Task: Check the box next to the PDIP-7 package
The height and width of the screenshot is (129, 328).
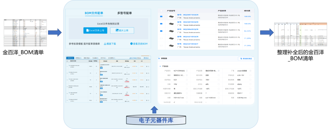Action: coord(250,93)
